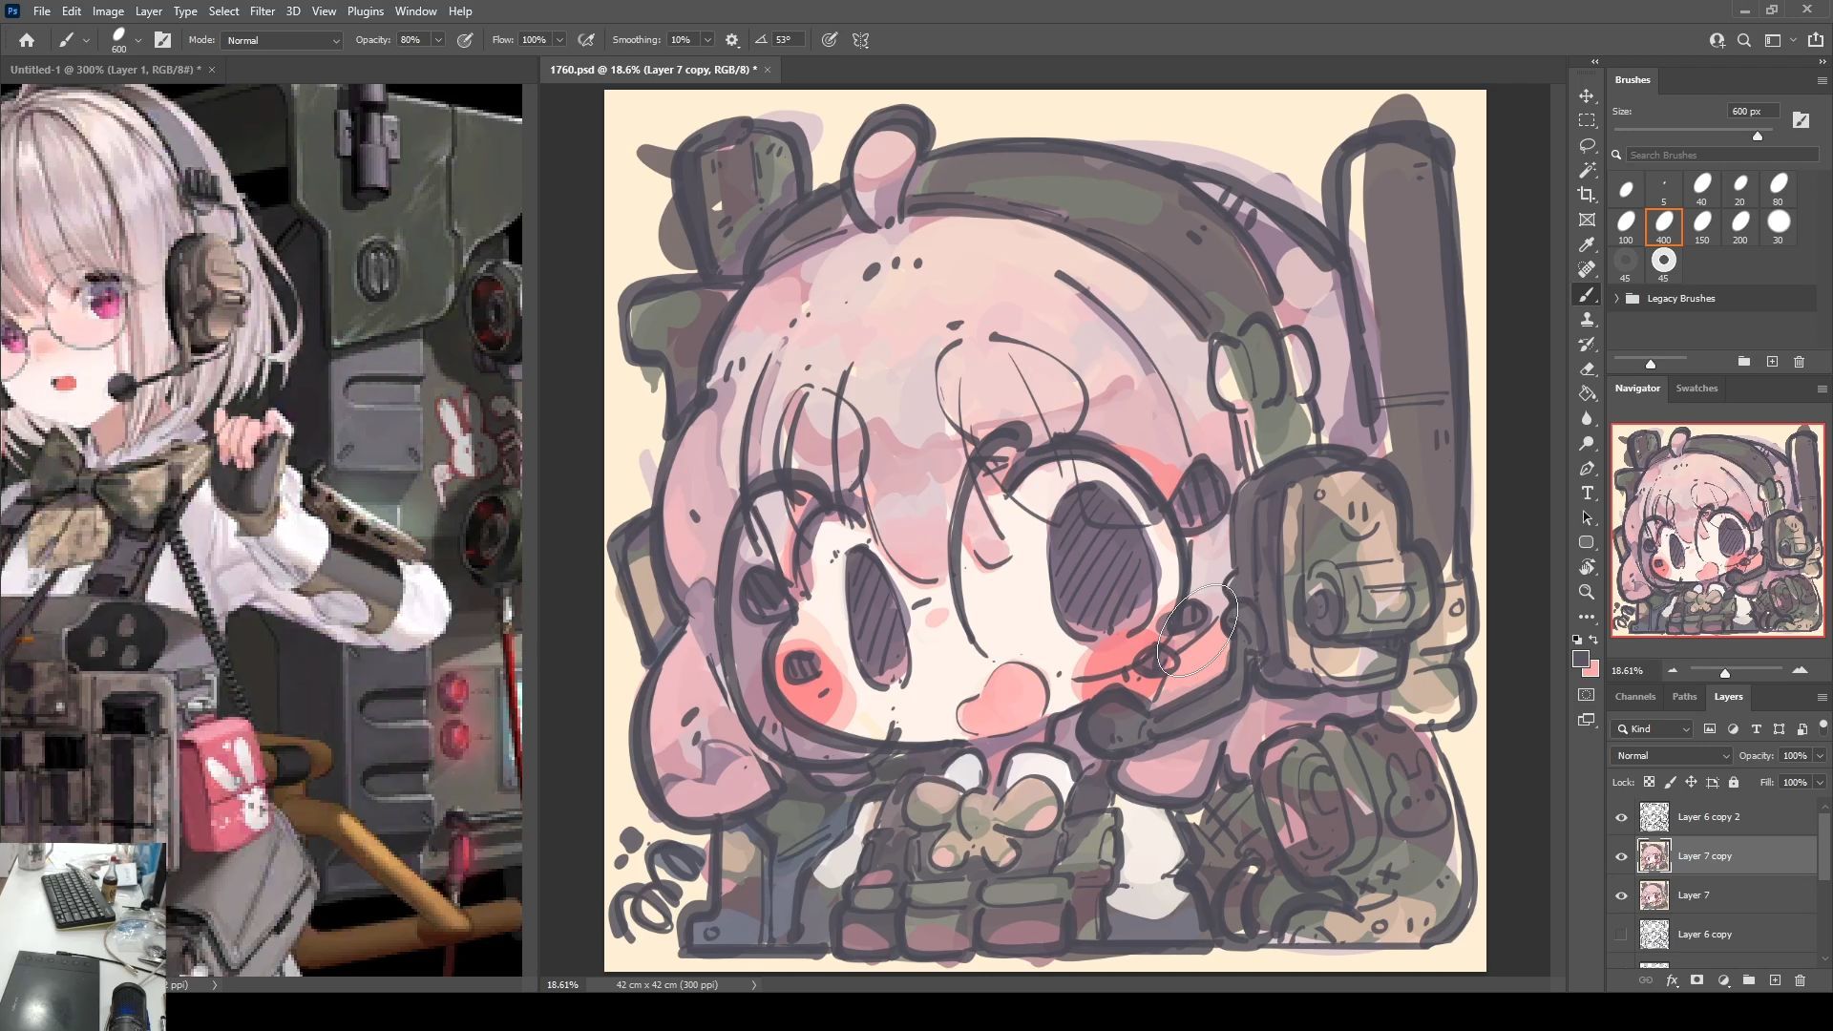
Task: Add a layer style (fx)
Action: [x=1672, y=980]
